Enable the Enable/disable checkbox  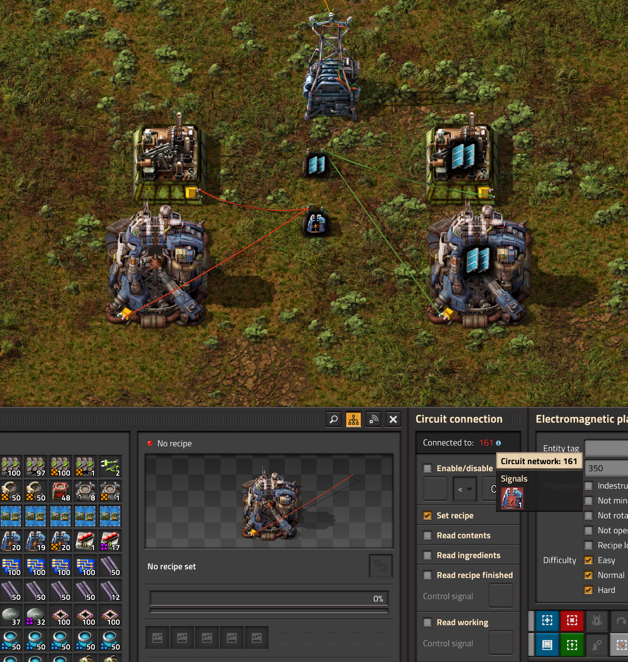coord(428,468)
